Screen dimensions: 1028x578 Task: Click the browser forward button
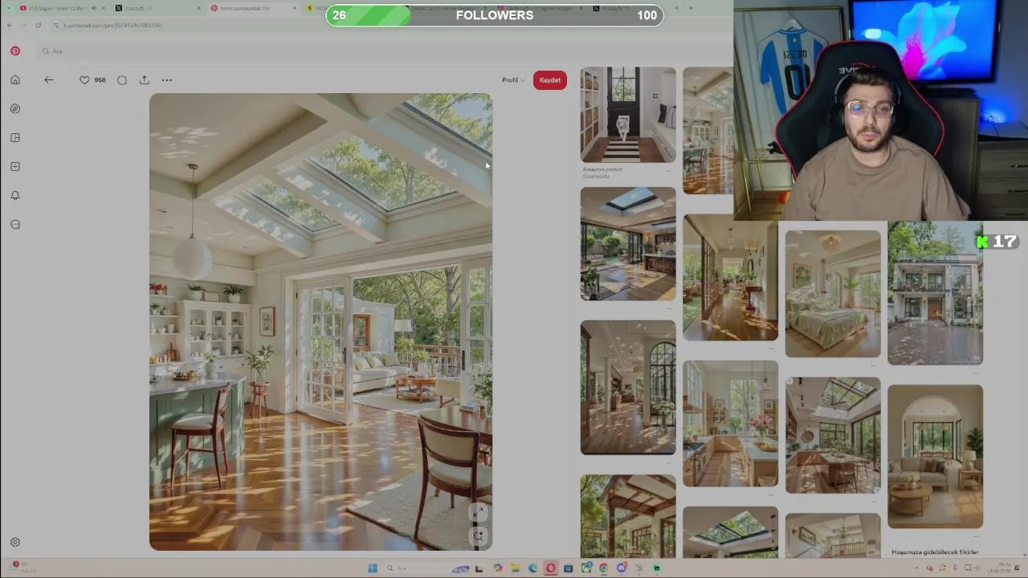pos(23,25)
